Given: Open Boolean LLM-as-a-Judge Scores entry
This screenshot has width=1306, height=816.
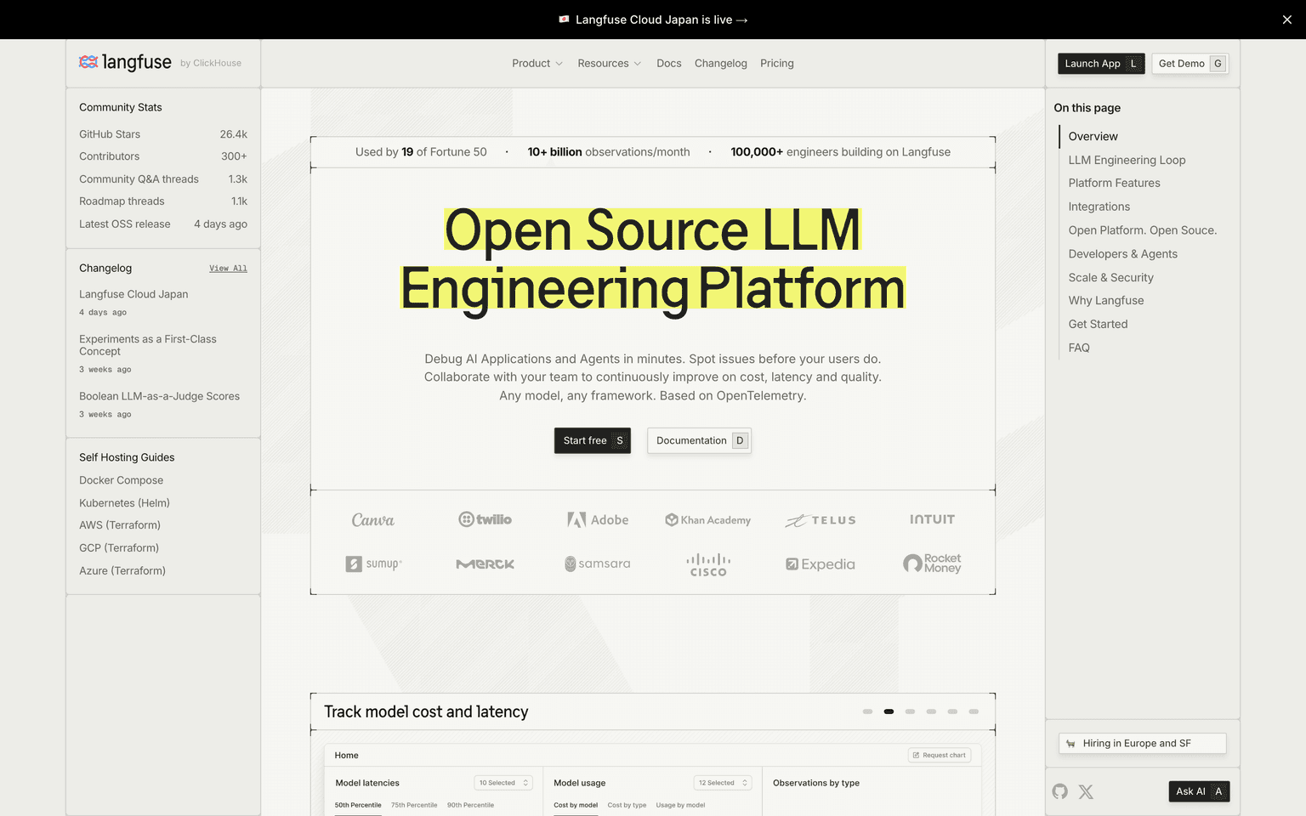Looking at the screenshot, I should pos(159,396).
